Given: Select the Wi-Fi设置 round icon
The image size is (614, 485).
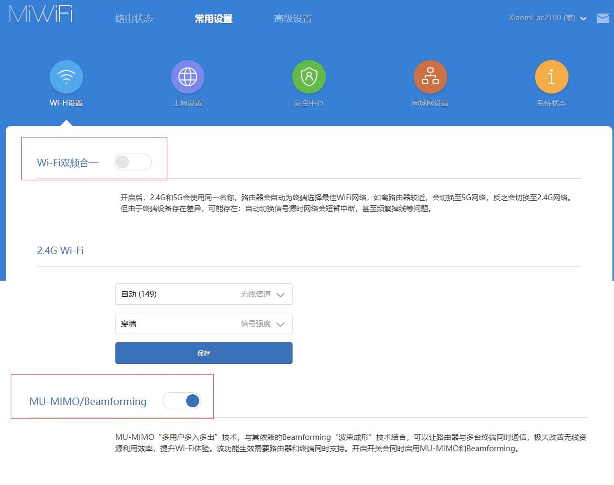Looking at the screenshot, I should 66,77.
